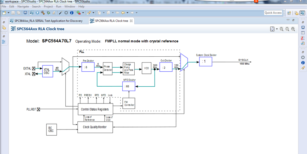Click the eraser Clean icon
This screenshot has width=307, height=154.
click(x=54, y=13)
